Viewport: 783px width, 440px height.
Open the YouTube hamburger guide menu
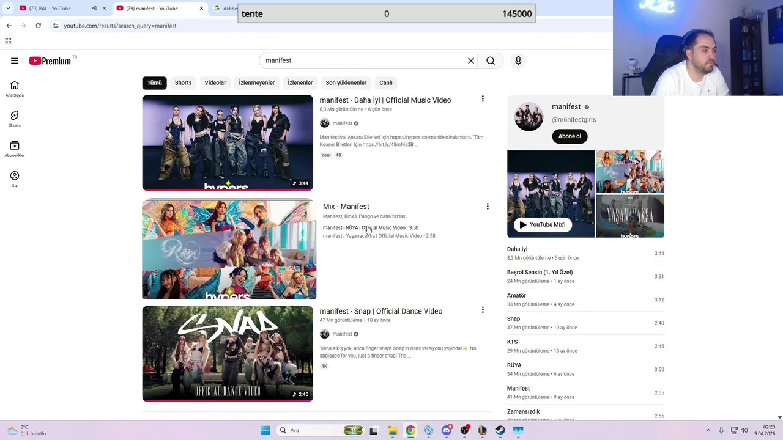15,61
